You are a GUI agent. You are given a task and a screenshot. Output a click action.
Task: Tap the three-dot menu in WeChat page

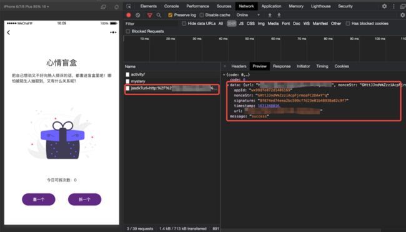[x=113, y=33]
